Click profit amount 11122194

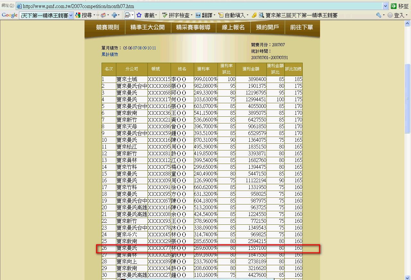(x=251, y=181)
